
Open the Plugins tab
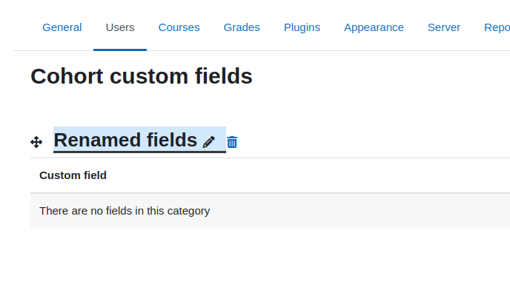pos(302,27)
